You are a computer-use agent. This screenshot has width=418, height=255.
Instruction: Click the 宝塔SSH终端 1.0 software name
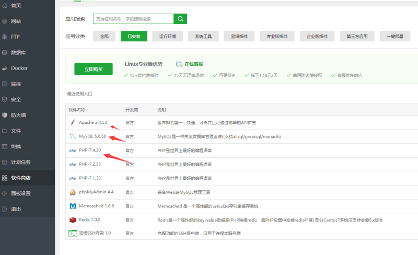pyautogui.click(x=95, y=233)
